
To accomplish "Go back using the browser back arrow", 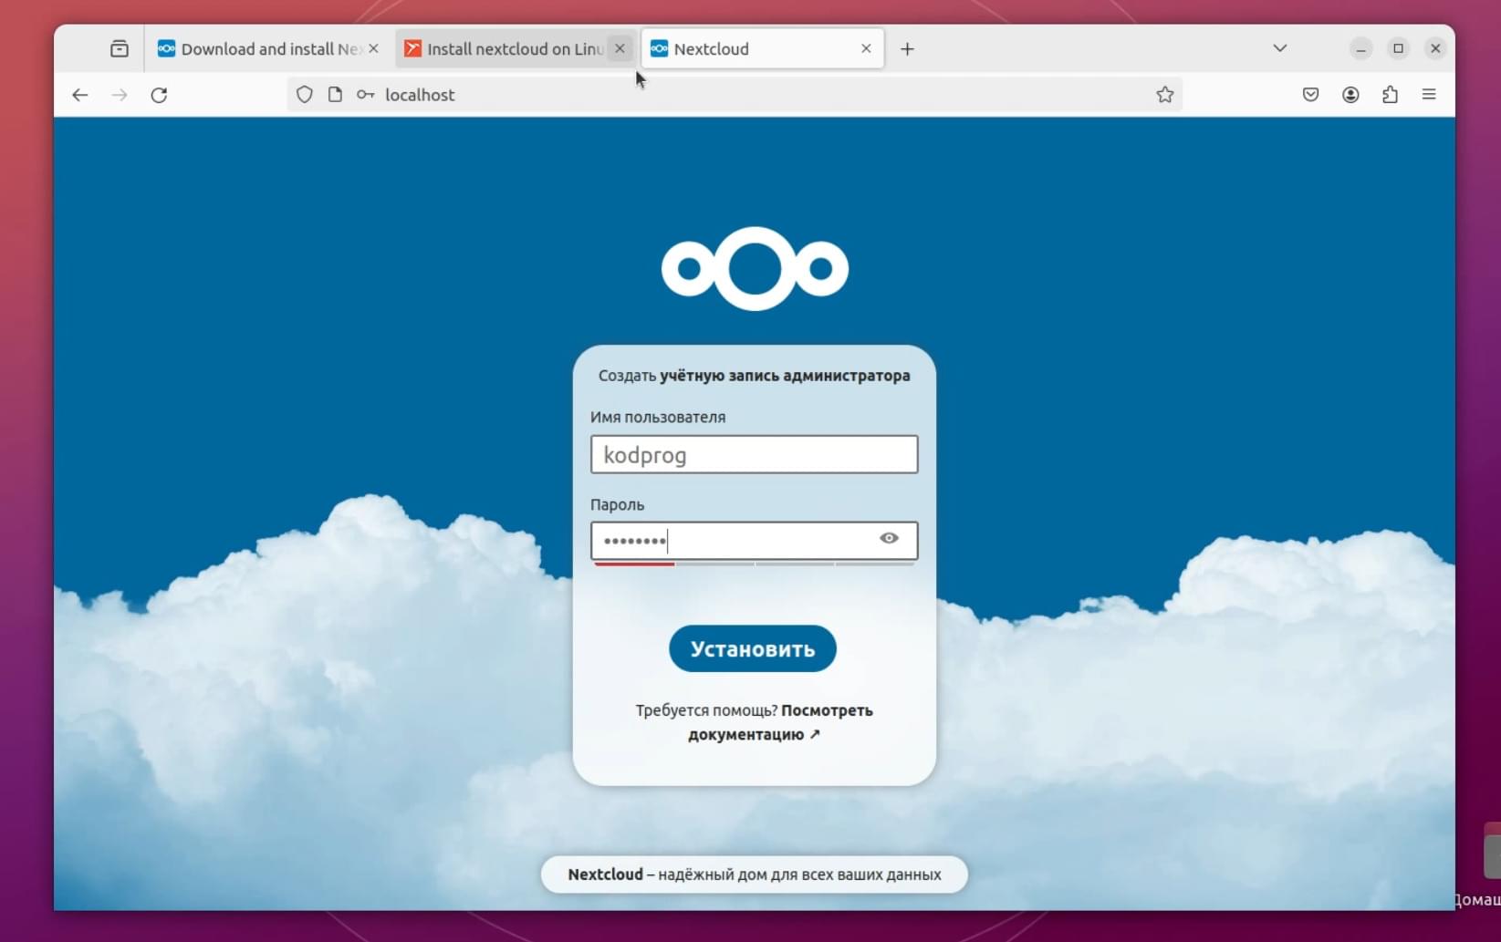I will click(80, 95).
